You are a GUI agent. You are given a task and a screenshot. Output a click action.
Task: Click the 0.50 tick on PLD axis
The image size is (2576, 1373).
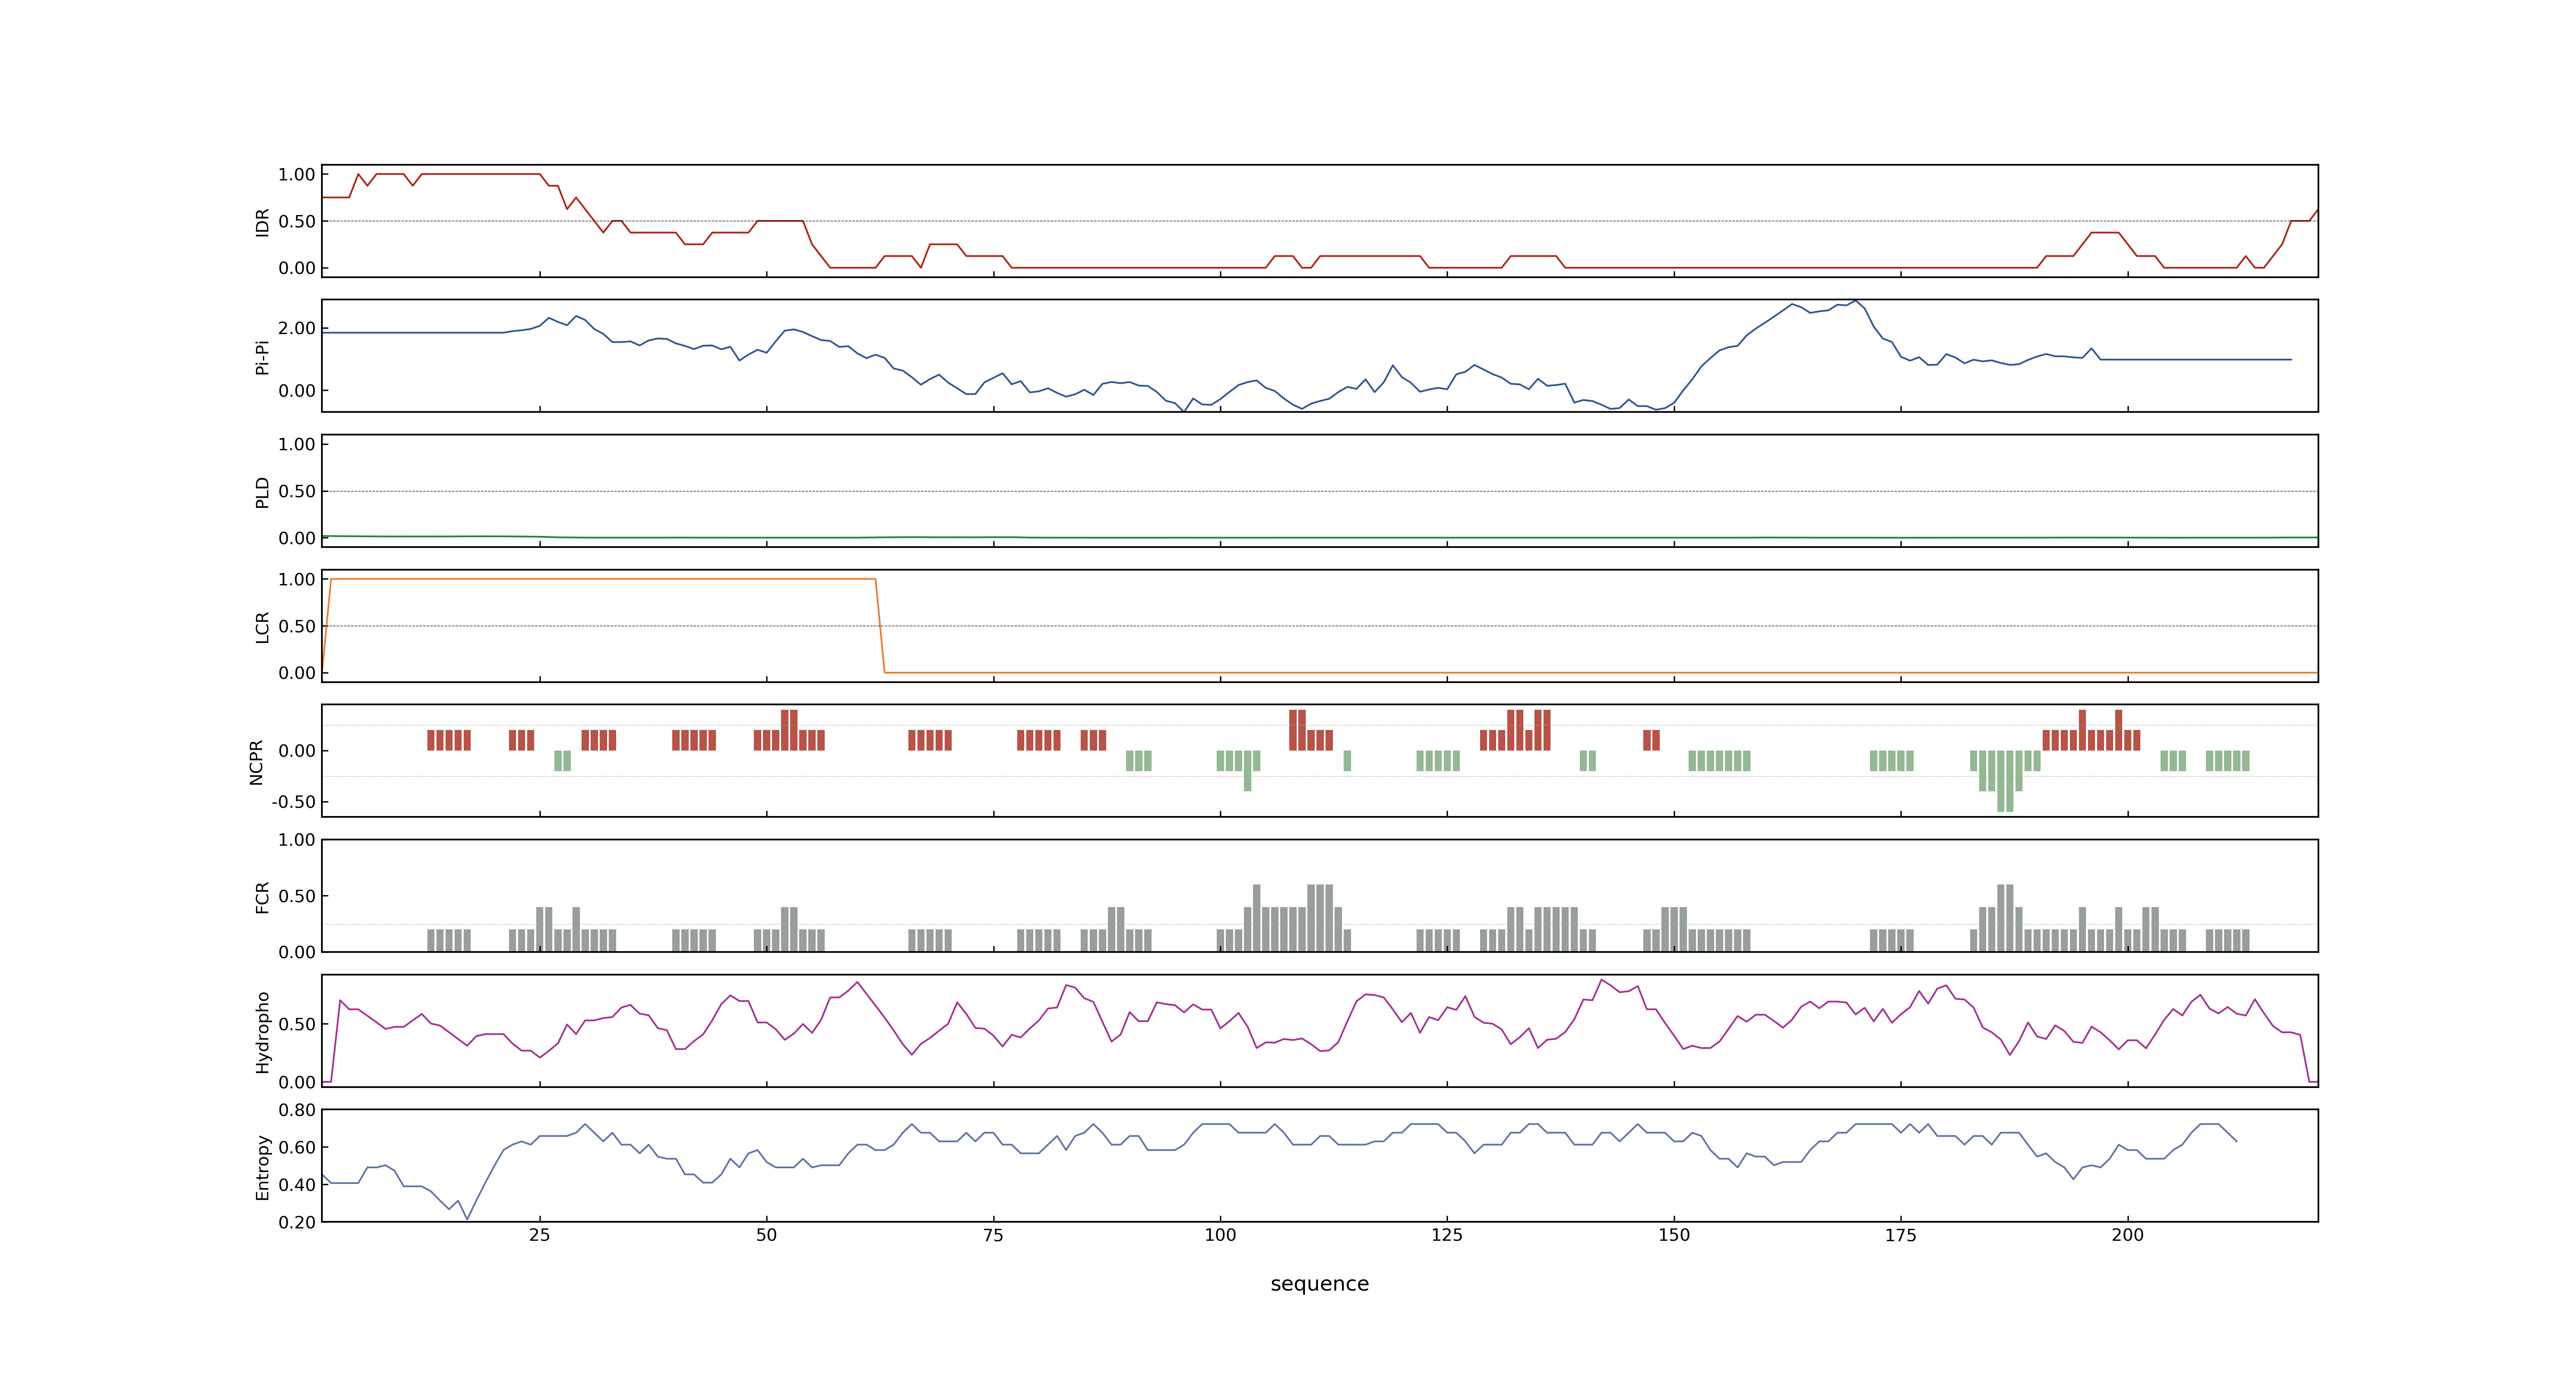[x=297, y=491]
